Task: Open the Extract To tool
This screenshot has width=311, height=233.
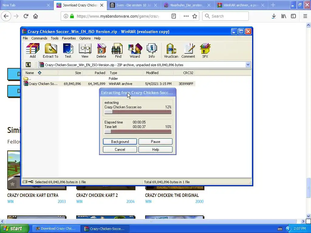Action: tap(51, 51)
